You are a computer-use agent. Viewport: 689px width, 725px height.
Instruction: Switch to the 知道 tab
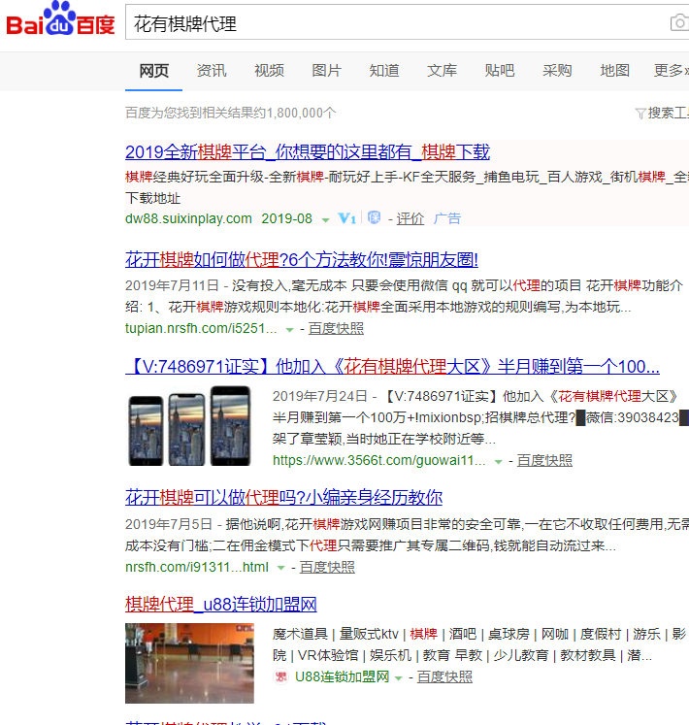384,71
